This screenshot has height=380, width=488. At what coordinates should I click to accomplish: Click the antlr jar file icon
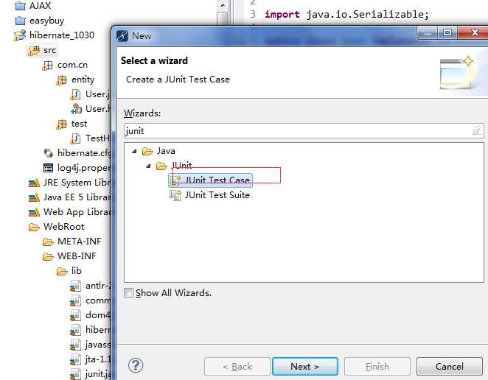76,286
